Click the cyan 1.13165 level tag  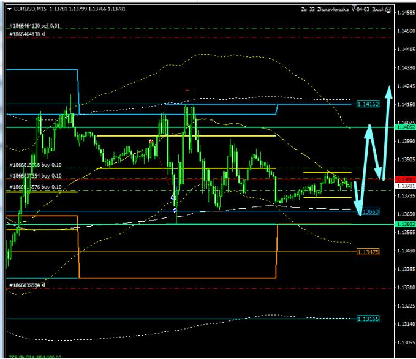point(368,319)
